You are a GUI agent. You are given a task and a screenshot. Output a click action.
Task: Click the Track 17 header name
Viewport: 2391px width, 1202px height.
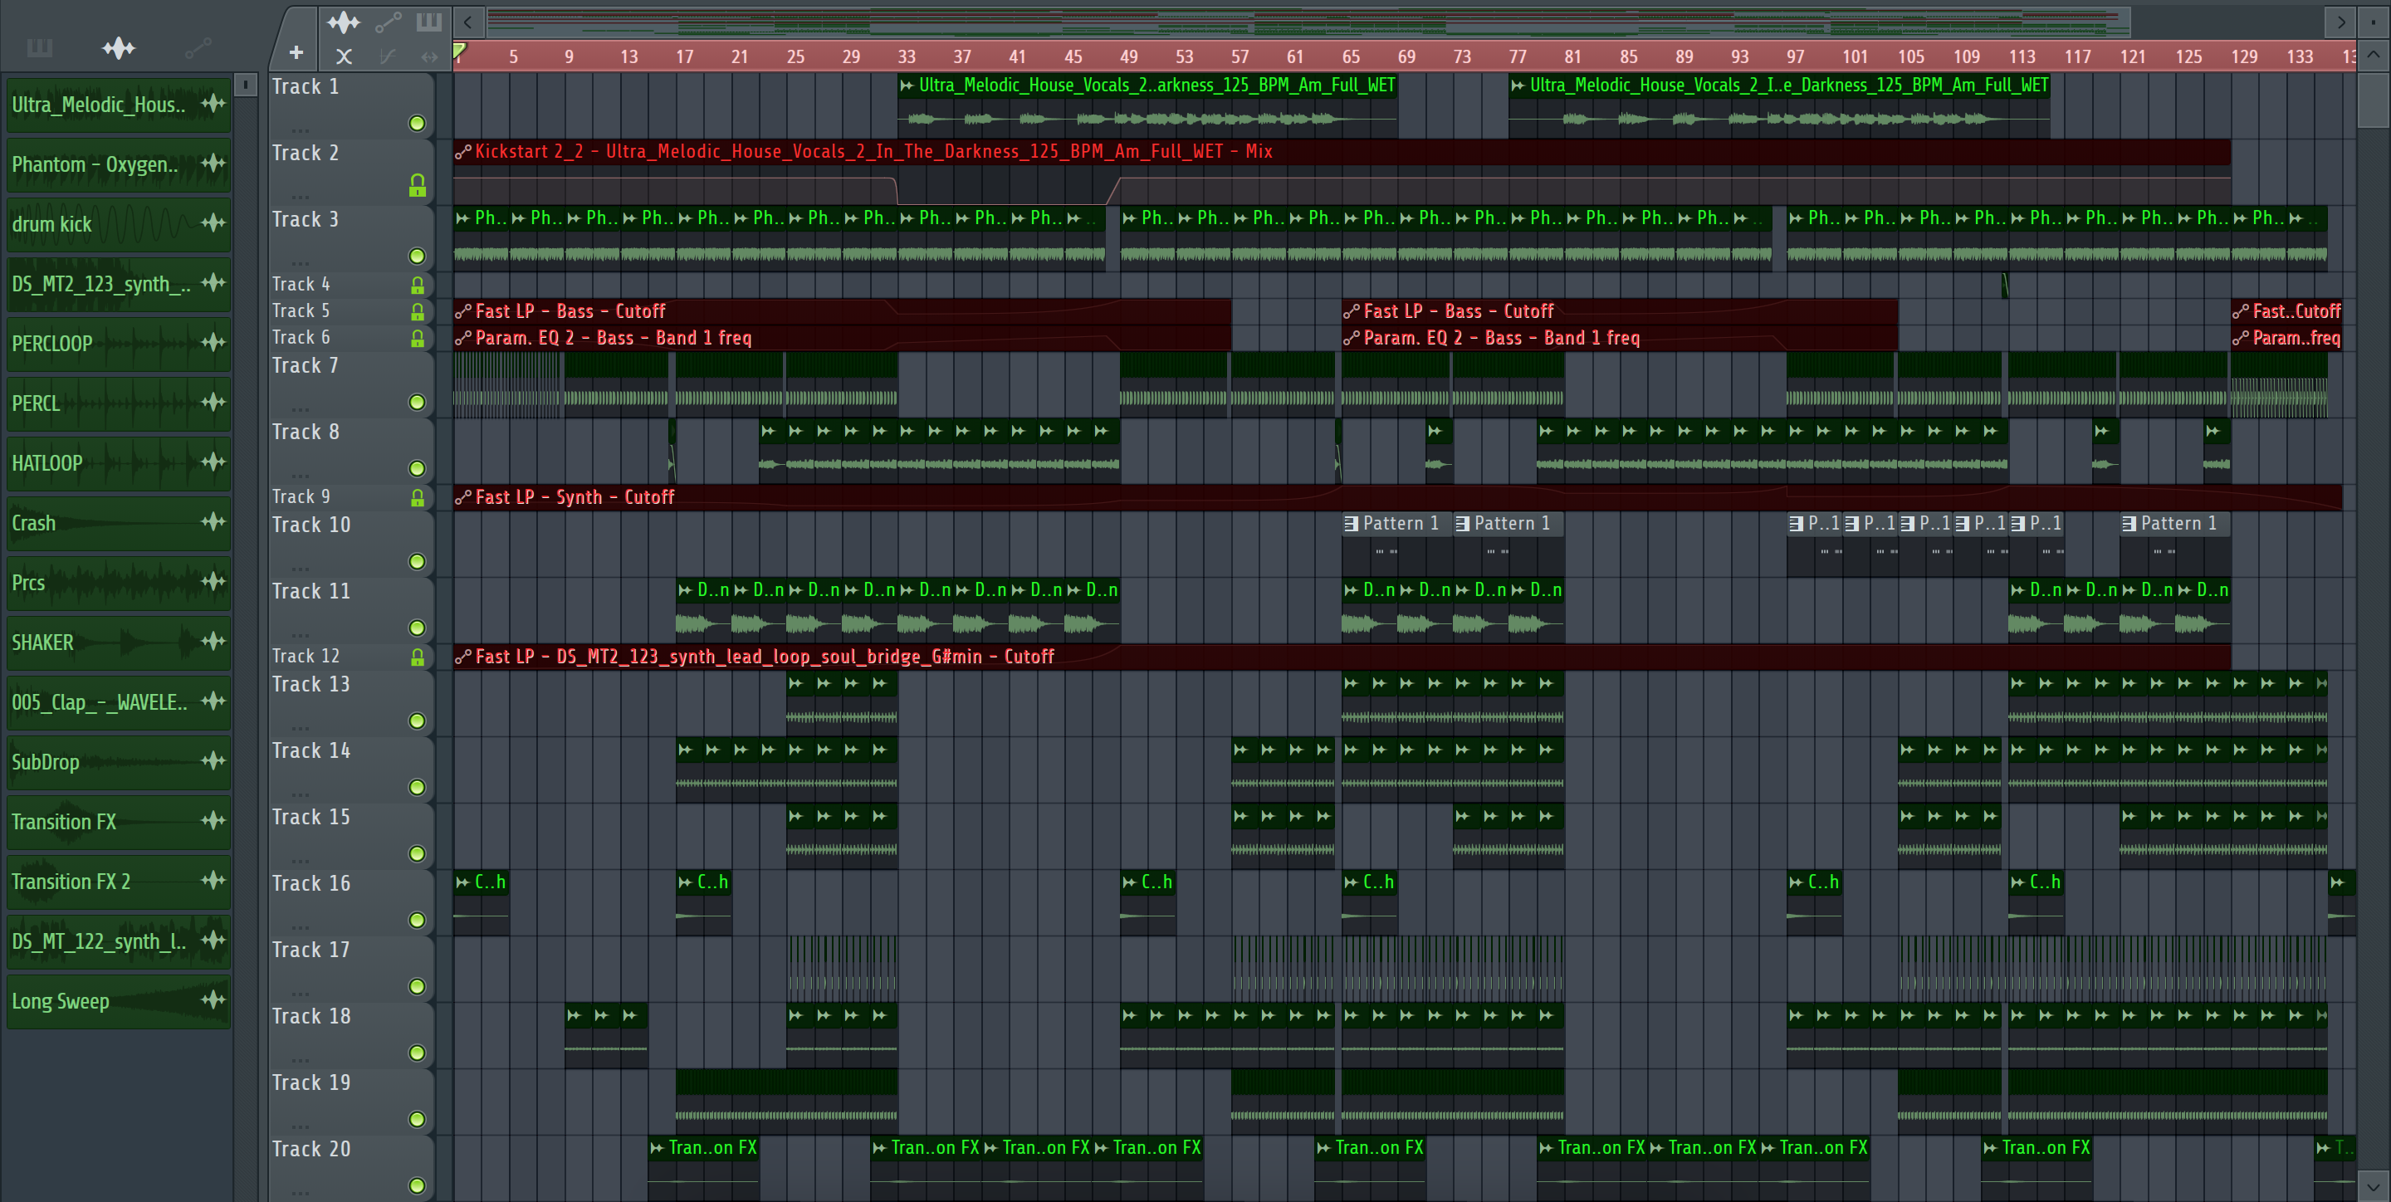311,950
